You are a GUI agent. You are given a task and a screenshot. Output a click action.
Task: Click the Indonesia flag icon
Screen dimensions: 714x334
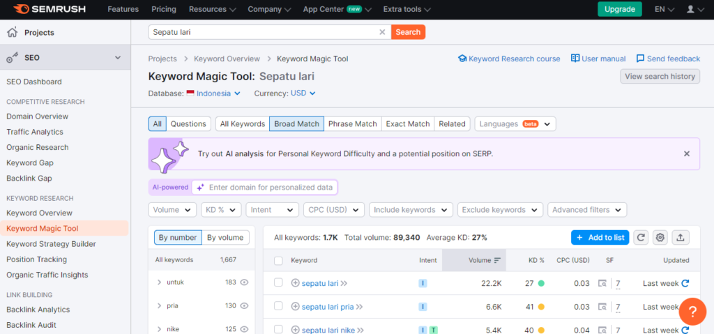[x=190, y=93]
